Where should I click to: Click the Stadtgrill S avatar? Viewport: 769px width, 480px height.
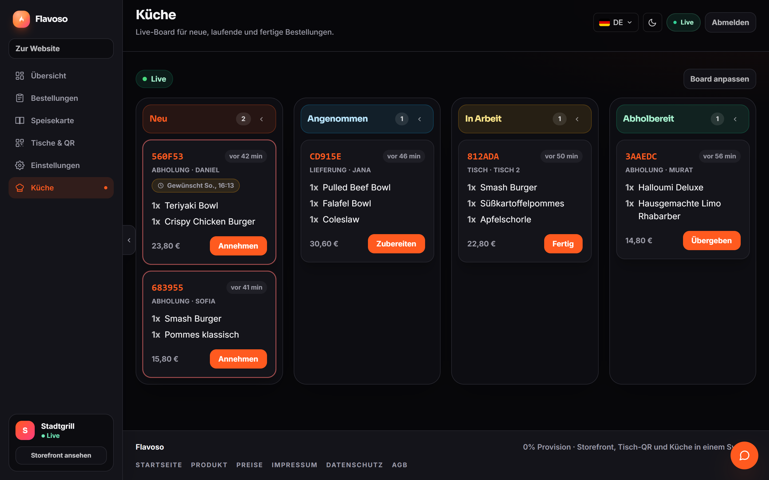pos(25,430)
